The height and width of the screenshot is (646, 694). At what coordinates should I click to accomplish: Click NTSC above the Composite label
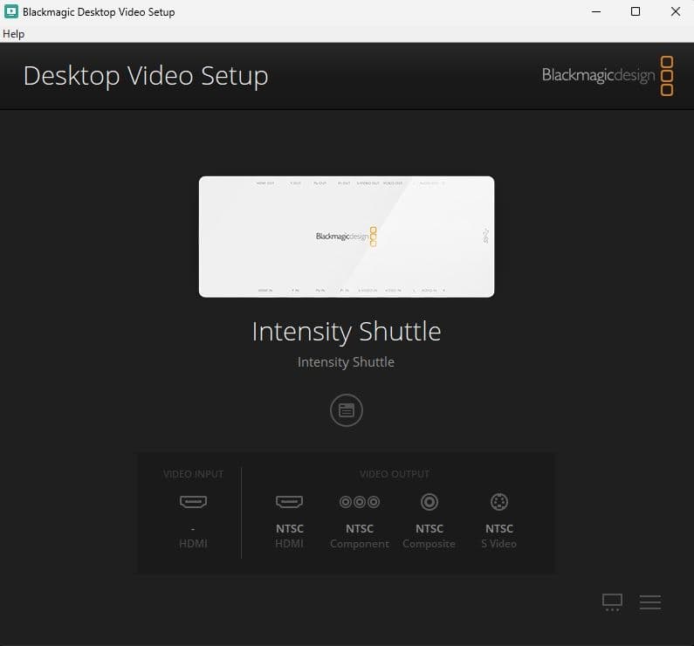429,529
